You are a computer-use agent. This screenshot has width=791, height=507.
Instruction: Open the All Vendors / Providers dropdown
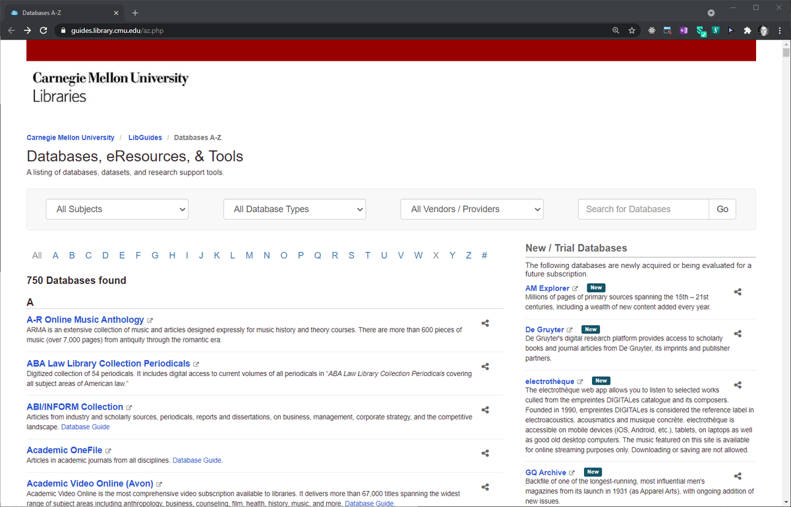pos(472,209)
